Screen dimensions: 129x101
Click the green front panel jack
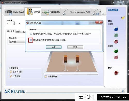[x=116, y=51]
